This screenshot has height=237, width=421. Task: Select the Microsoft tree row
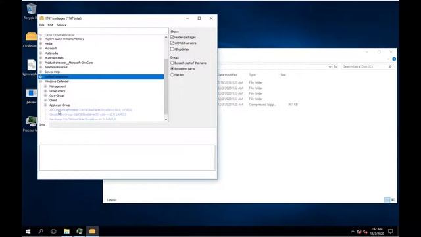(51, 48)
